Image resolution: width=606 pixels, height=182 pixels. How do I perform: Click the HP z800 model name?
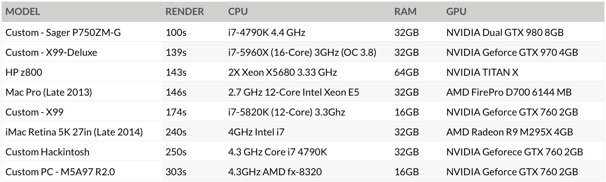coord(24,73)
